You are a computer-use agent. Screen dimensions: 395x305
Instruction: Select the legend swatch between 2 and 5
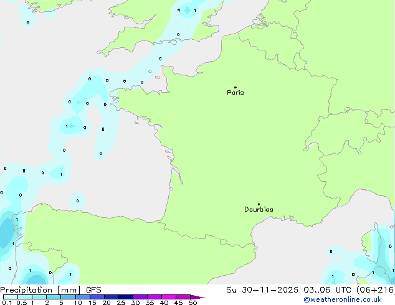pos(54,297)
